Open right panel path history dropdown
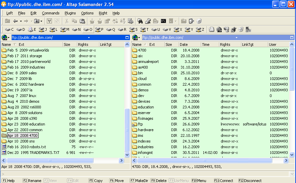The height and width of the screenshot is (183, 296). point(236,37)
